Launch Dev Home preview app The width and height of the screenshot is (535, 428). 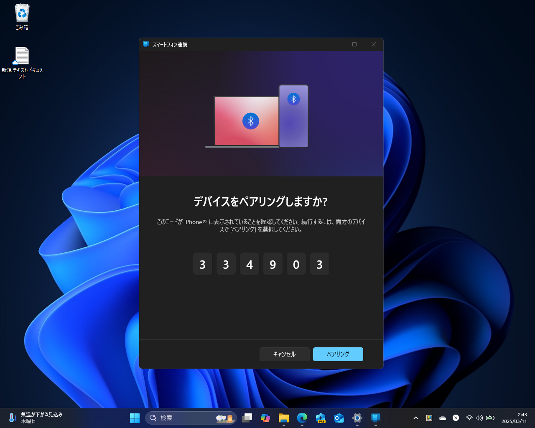(x=321, y=418)
